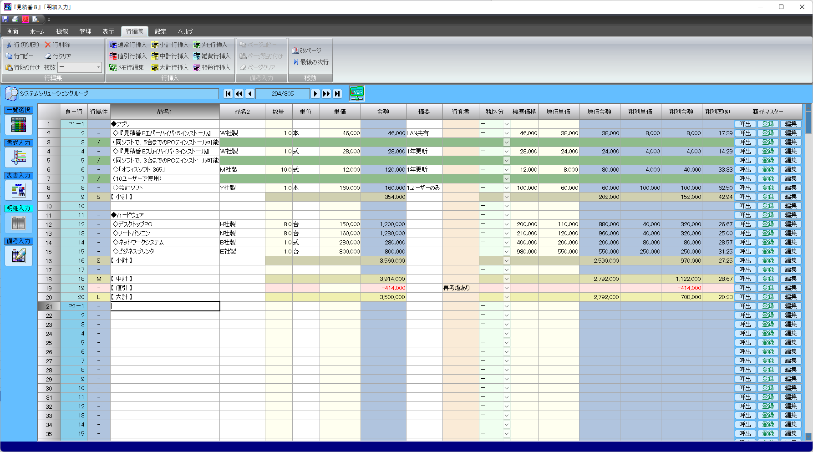813x452 pixels.
Task: Copy the row with 行コピー
Action: 20,56
